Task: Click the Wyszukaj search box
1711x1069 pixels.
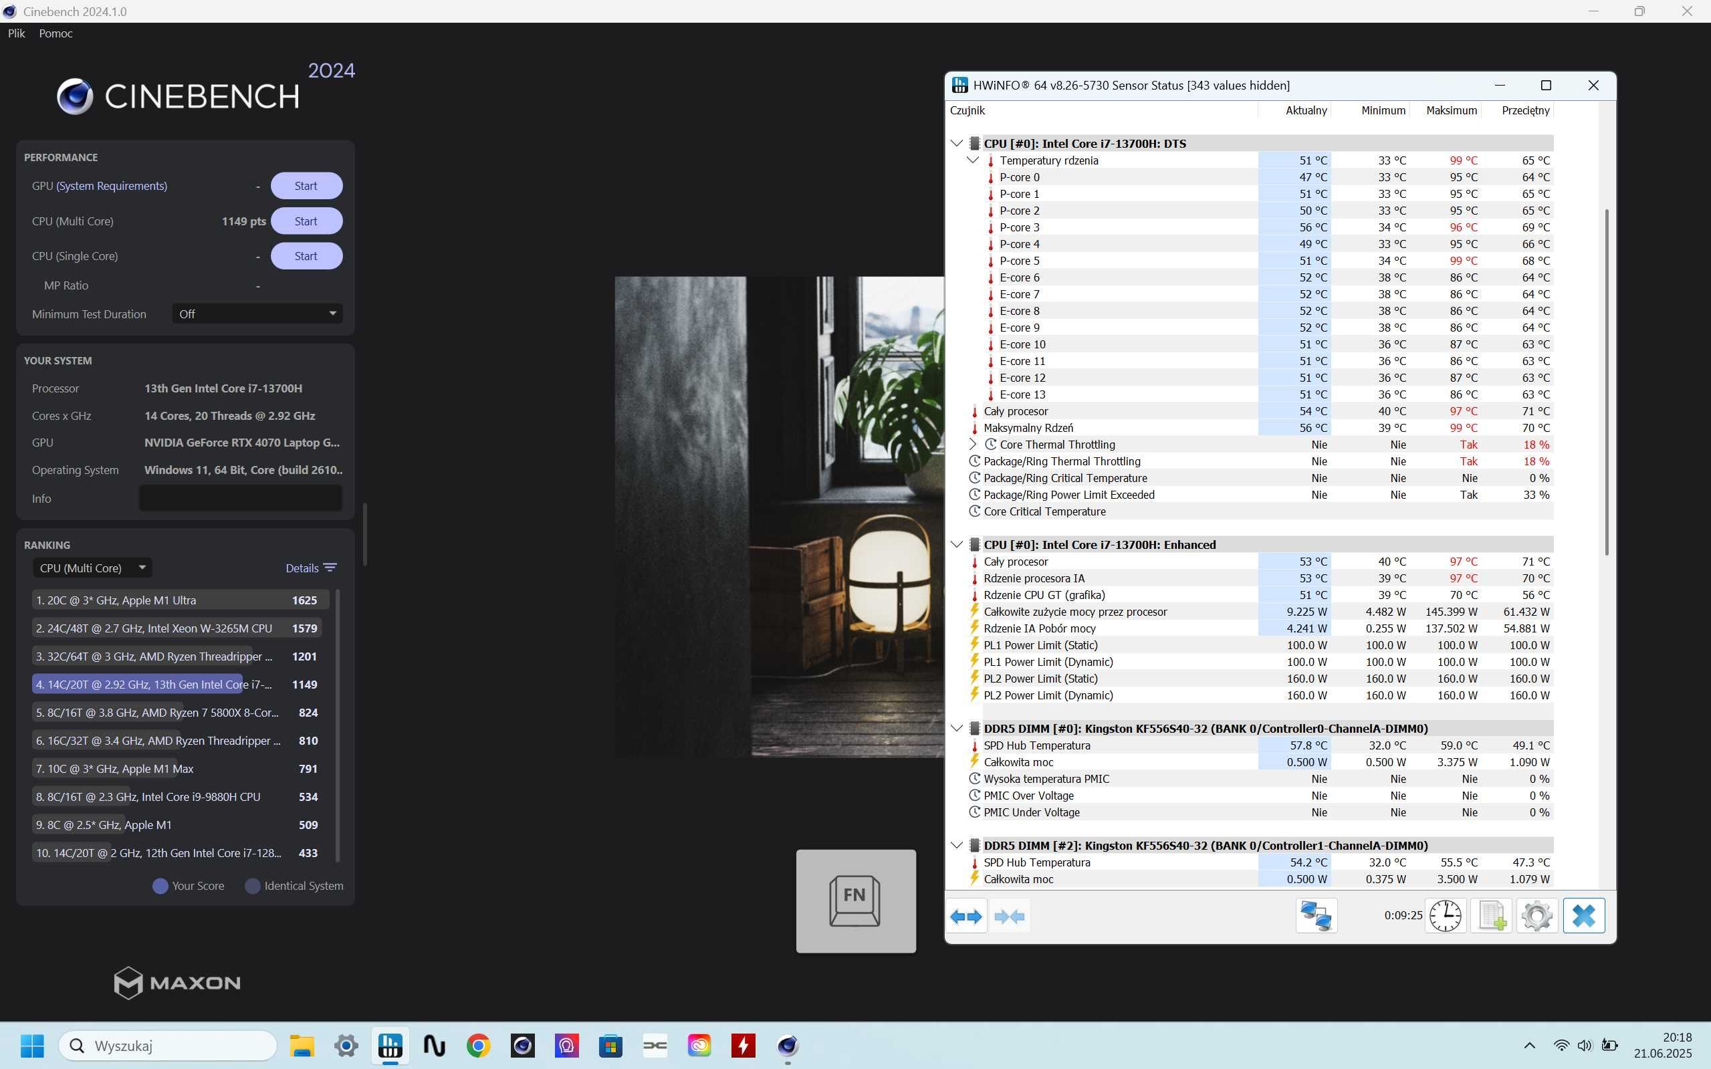Action: 168,1046
